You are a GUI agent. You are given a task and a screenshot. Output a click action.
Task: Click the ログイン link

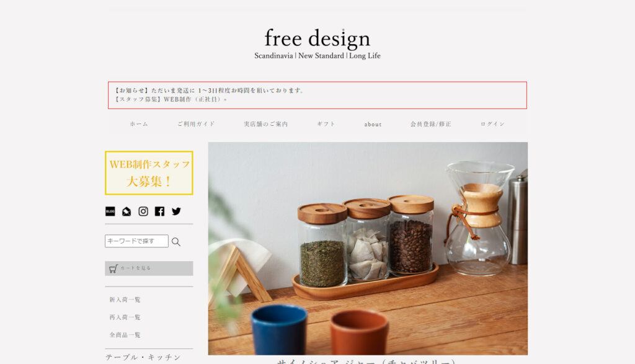point(492,124)
